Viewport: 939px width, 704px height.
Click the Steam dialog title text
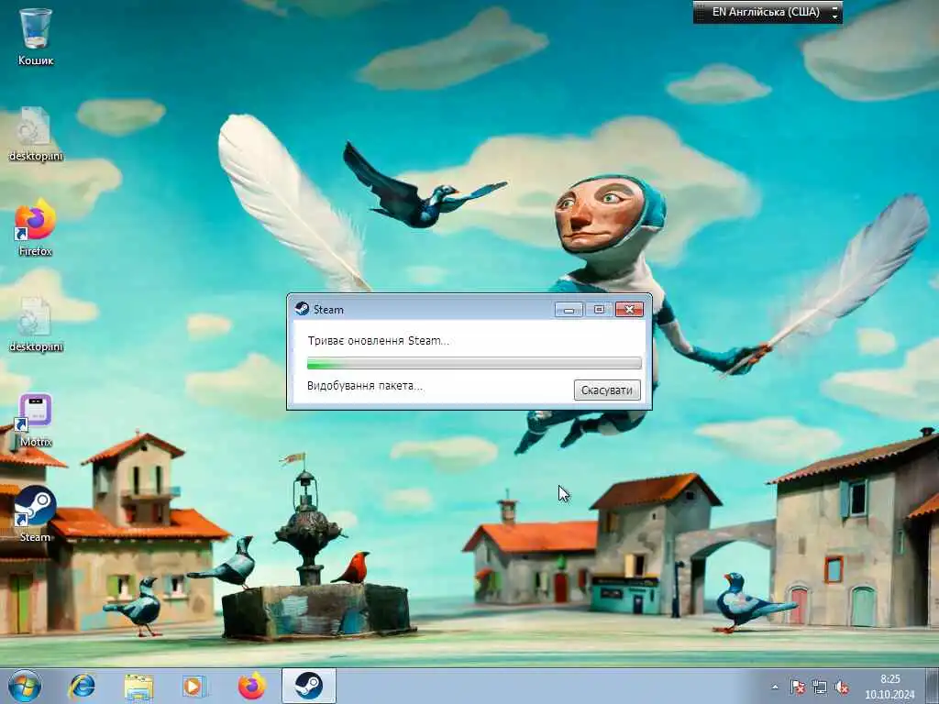pyautogui.click(x=328, y=310)
